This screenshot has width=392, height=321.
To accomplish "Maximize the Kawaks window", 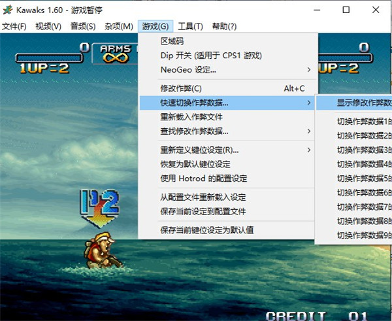I will (x=346, y=10).
